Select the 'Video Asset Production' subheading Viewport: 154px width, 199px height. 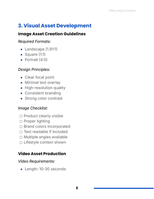tap(42, 154)
